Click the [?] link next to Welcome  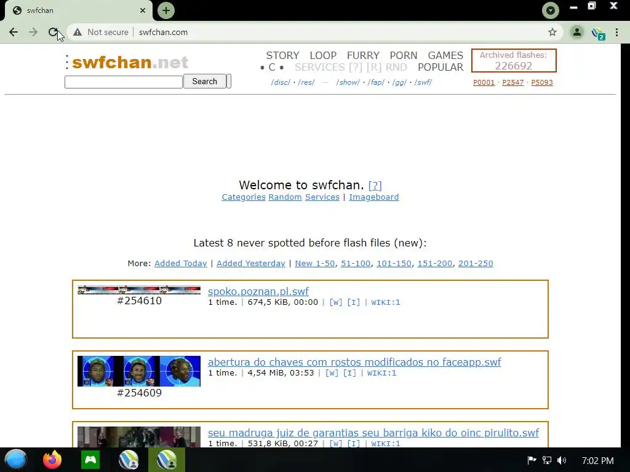(x=375, y=186)
